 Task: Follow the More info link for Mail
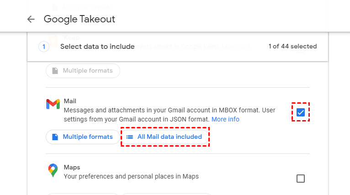click(225, 119)
